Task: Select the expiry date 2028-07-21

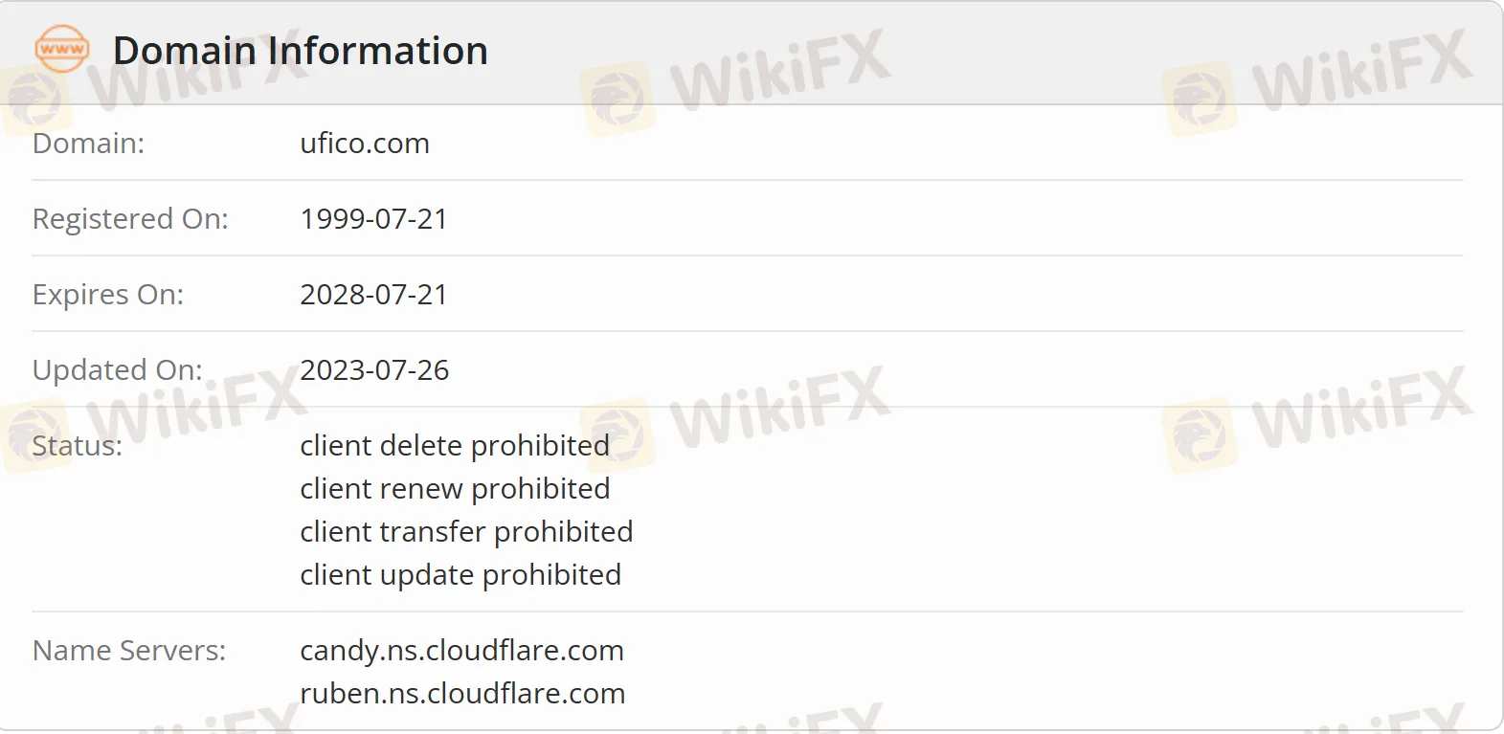Action: [x=373, y=295]
